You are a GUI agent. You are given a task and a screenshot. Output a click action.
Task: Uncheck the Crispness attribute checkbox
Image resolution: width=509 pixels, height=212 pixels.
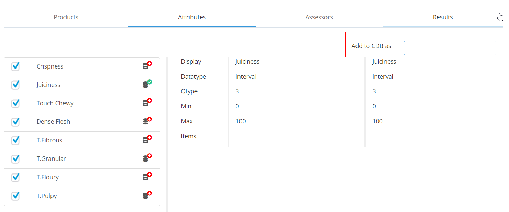tap(15, 66)
